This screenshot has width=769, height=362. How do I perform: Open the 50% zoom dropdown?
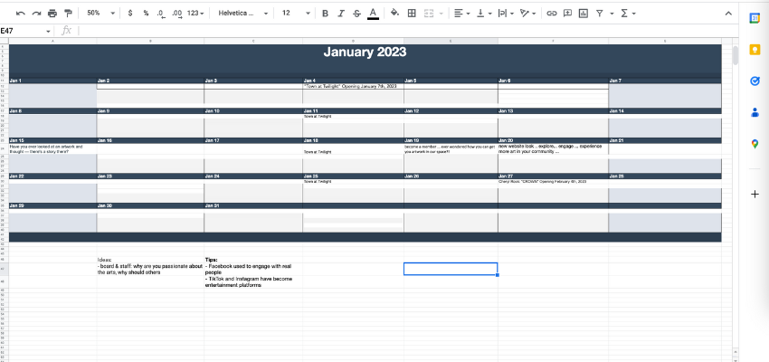[101, 14]
